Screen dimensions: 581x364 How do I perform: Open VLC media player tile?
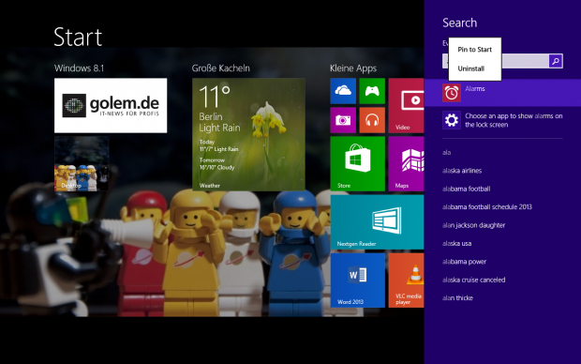406,281
